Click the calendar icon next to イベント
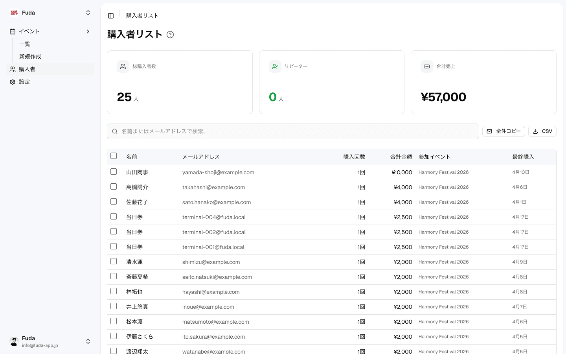Viewport: 566px width, 354px height. 12,31
